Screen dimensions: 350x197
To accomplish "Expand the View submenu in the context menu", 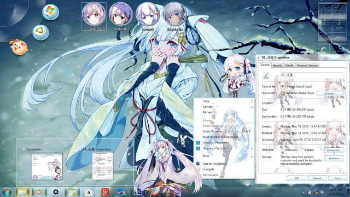I will [225, 101].
